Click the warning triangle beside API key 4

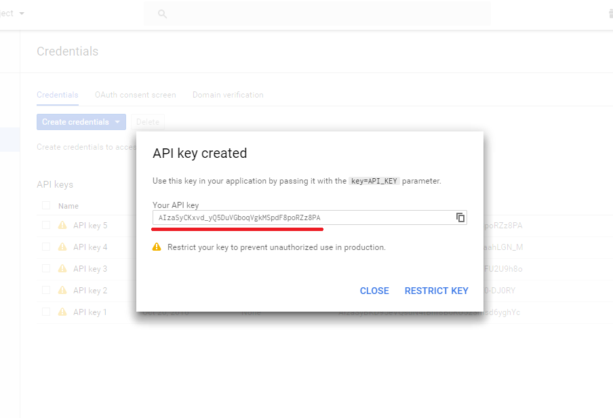[x=62, y=247]
